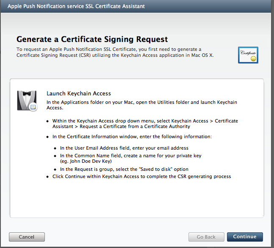Viewport: 274px width, 248px height.
Task: Click the intro text 'To request an Apple Push Notification SSL Certificate'
Action: pyautogui.click(x=115, y=52)
